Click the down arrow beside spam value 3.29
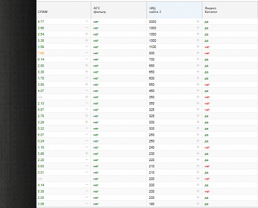This screenshot has width=258, height=208. point(87,122)
